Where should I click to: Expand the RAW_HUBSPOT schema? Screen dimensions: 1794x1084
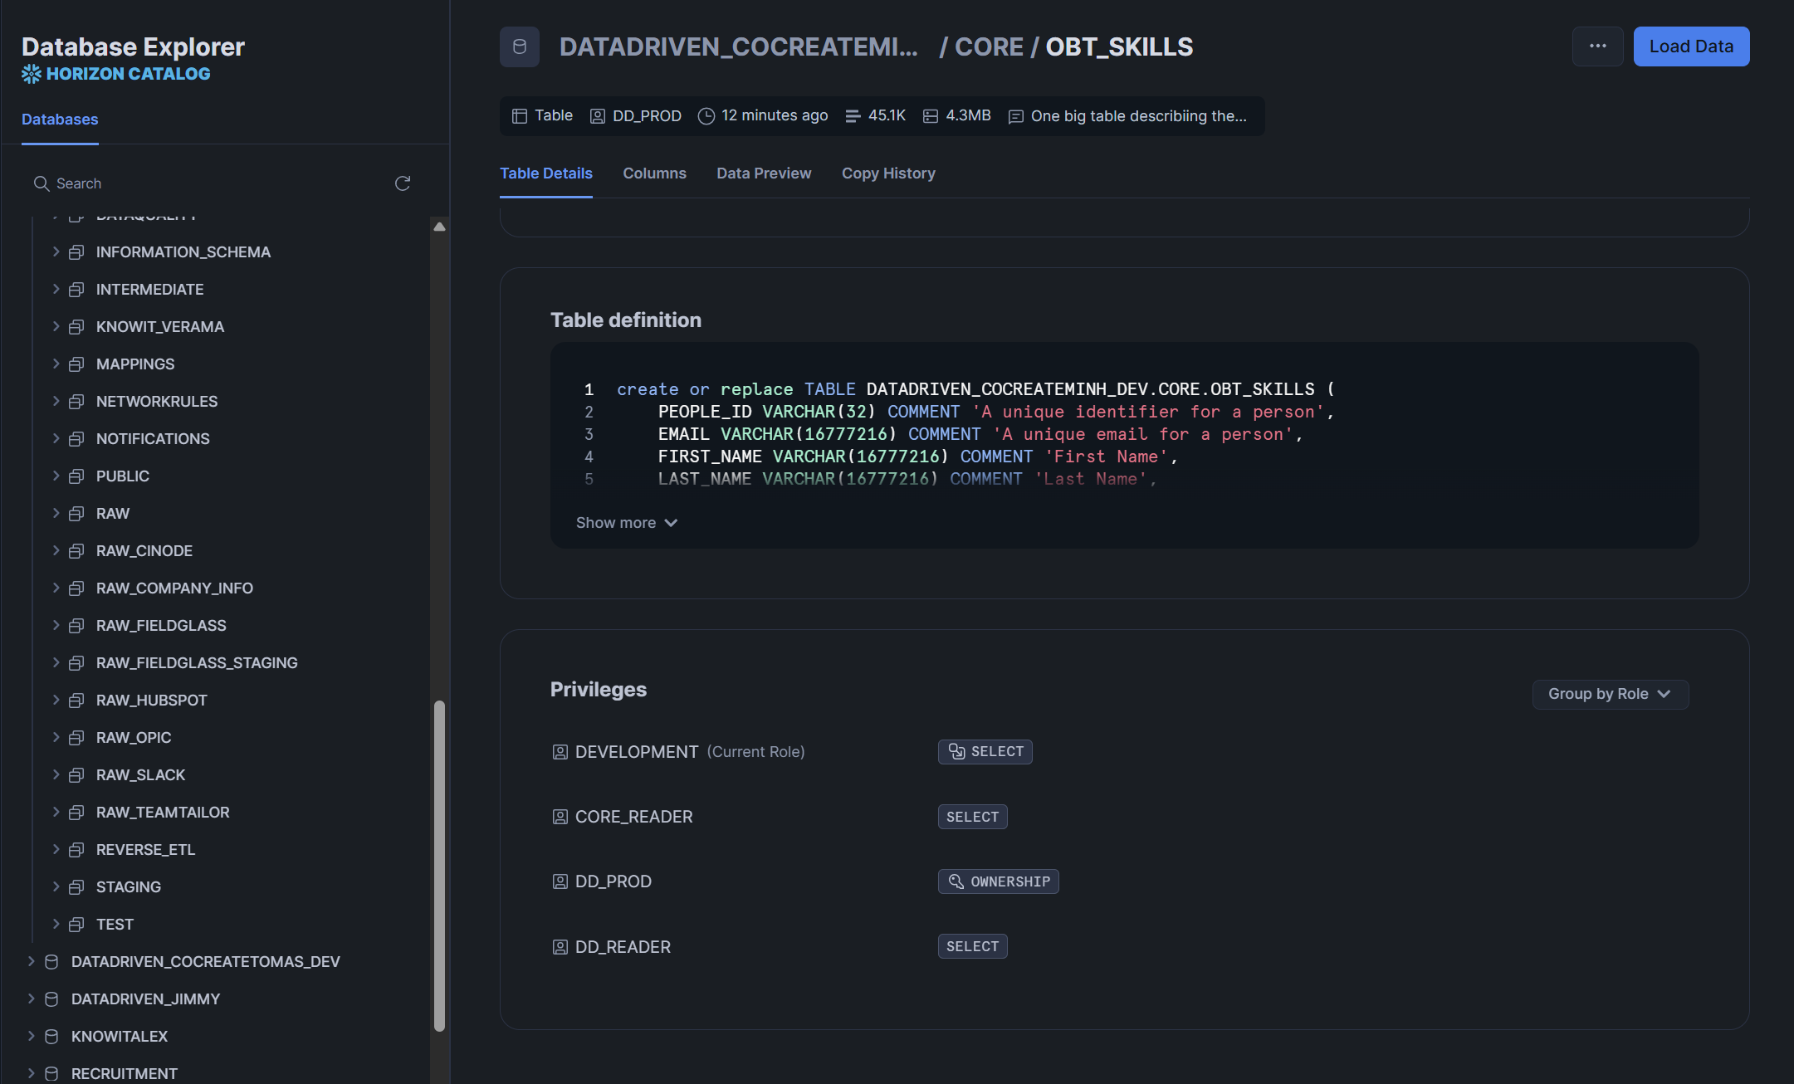click(56, 700)
